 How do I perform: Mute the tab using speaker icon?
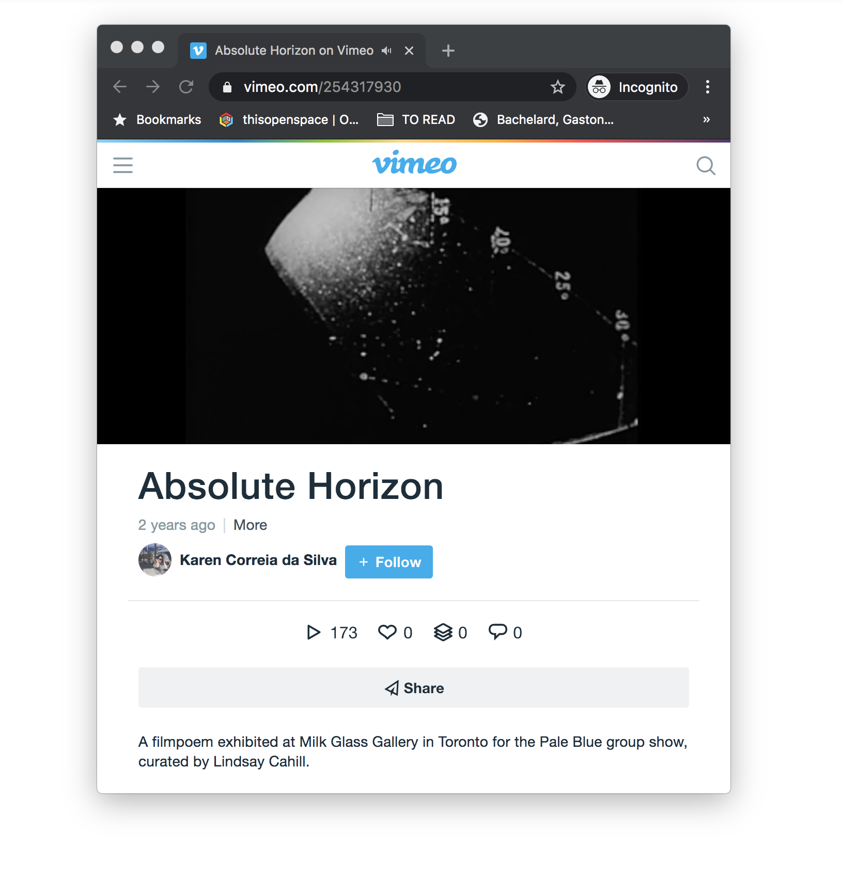click(387, 51)
